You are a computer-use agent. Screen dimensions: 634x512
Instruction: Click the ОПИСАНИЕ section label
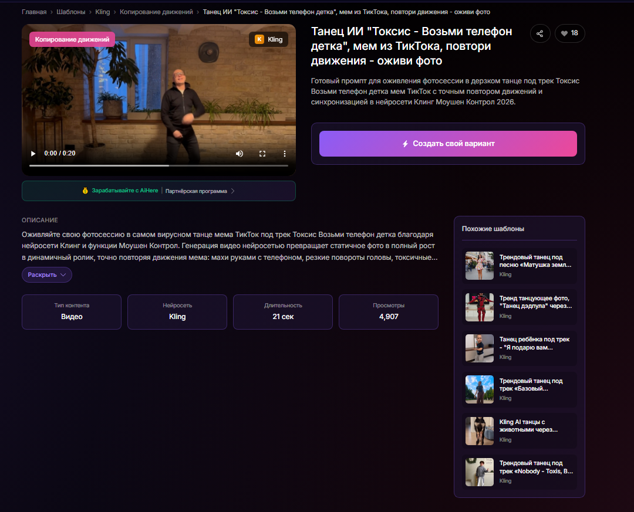40,221
